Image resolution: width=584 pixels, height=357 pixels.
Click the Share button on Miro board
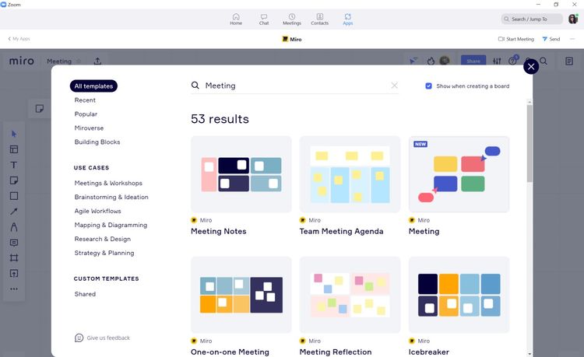(473, 61)
